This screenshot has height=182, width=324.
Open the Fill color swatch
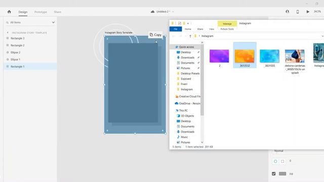(x=282, y=174)
